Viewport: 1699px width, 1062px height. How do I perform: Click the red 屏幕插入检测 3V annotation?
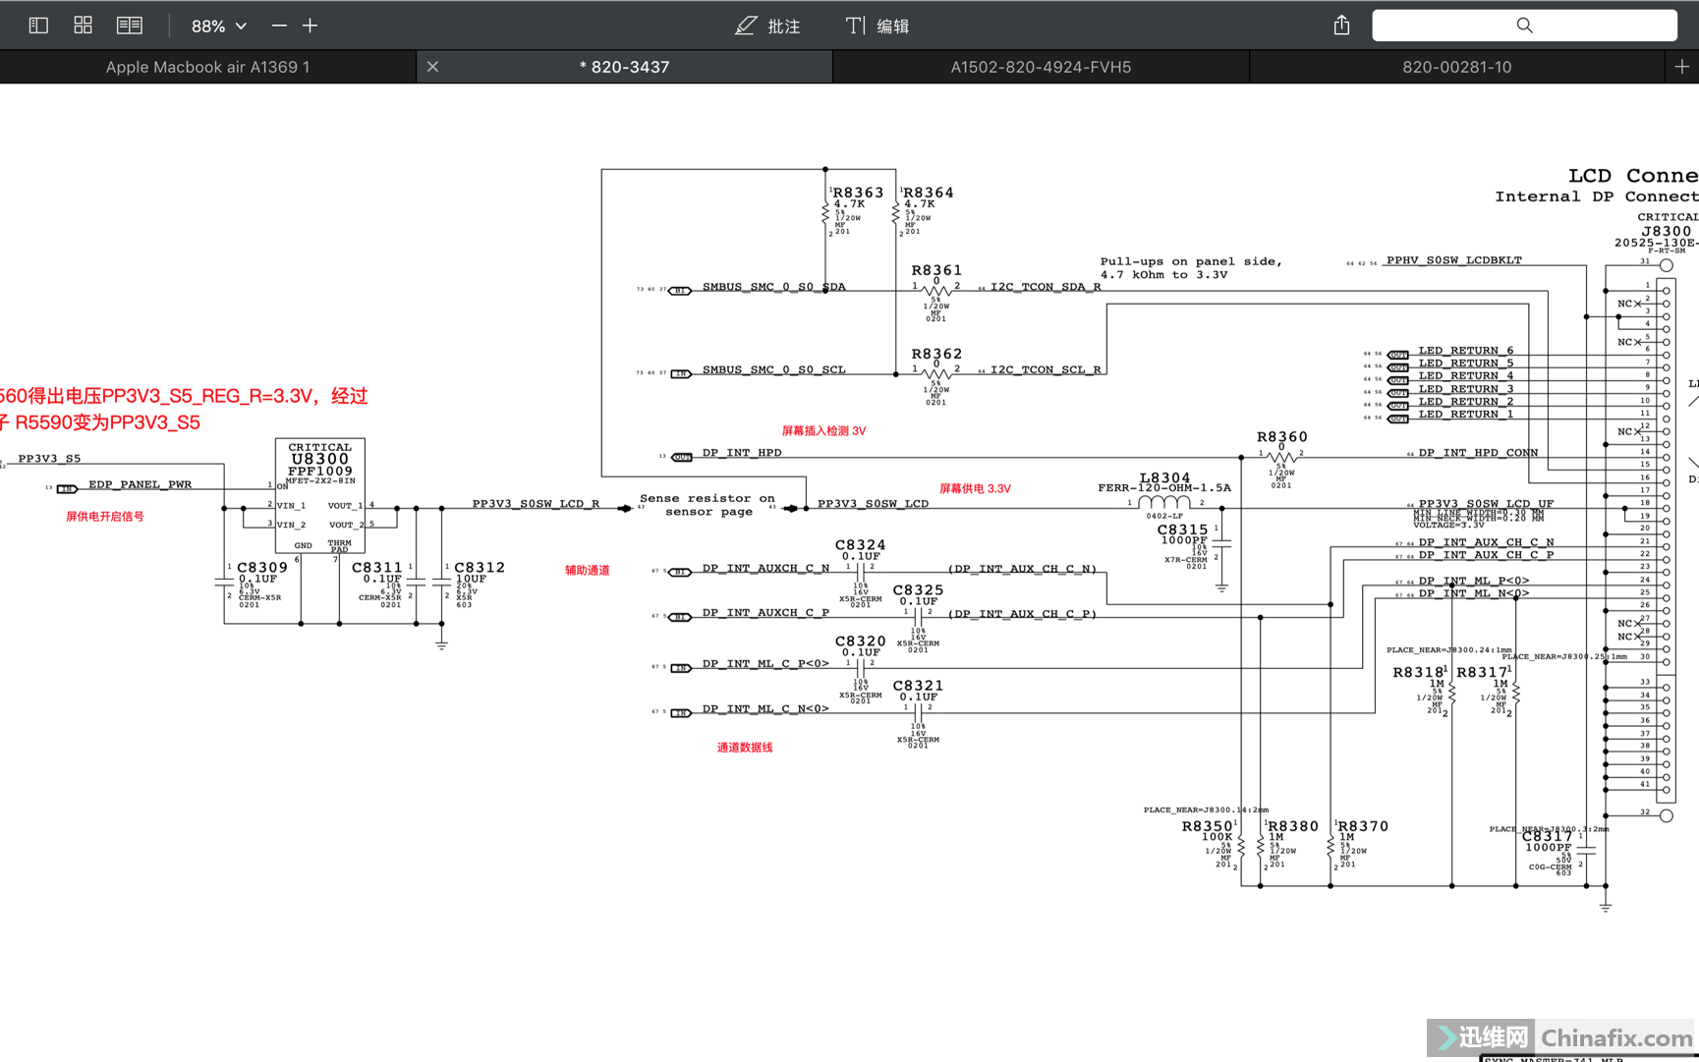pyautogui.click(x=823, y=431)
